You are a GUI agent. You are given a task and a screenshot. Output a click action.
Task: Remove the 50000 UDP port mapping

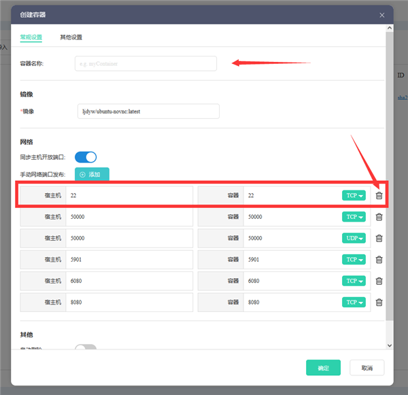[x=379, y=238]
